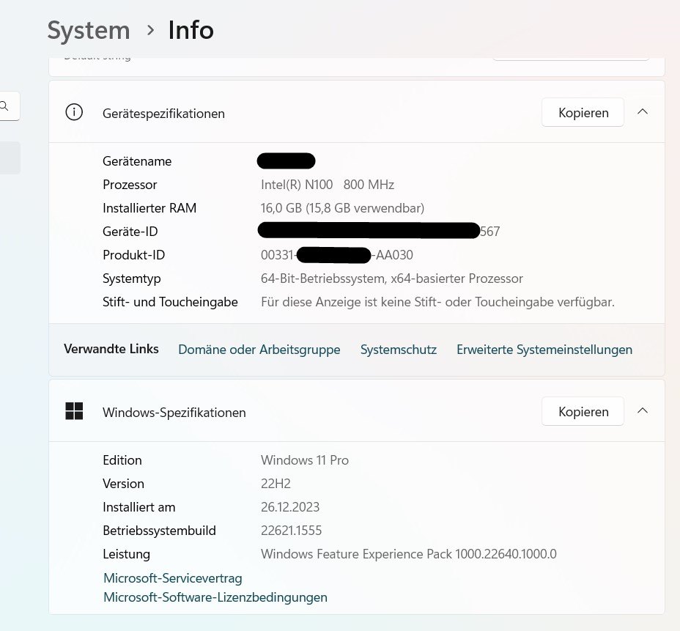Select install date 26.12.2023
680x631 pixels.
coord(290,507)
